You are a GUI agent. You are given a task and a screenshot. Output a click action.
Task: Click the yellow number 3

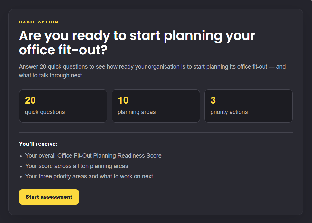[213, 100]
